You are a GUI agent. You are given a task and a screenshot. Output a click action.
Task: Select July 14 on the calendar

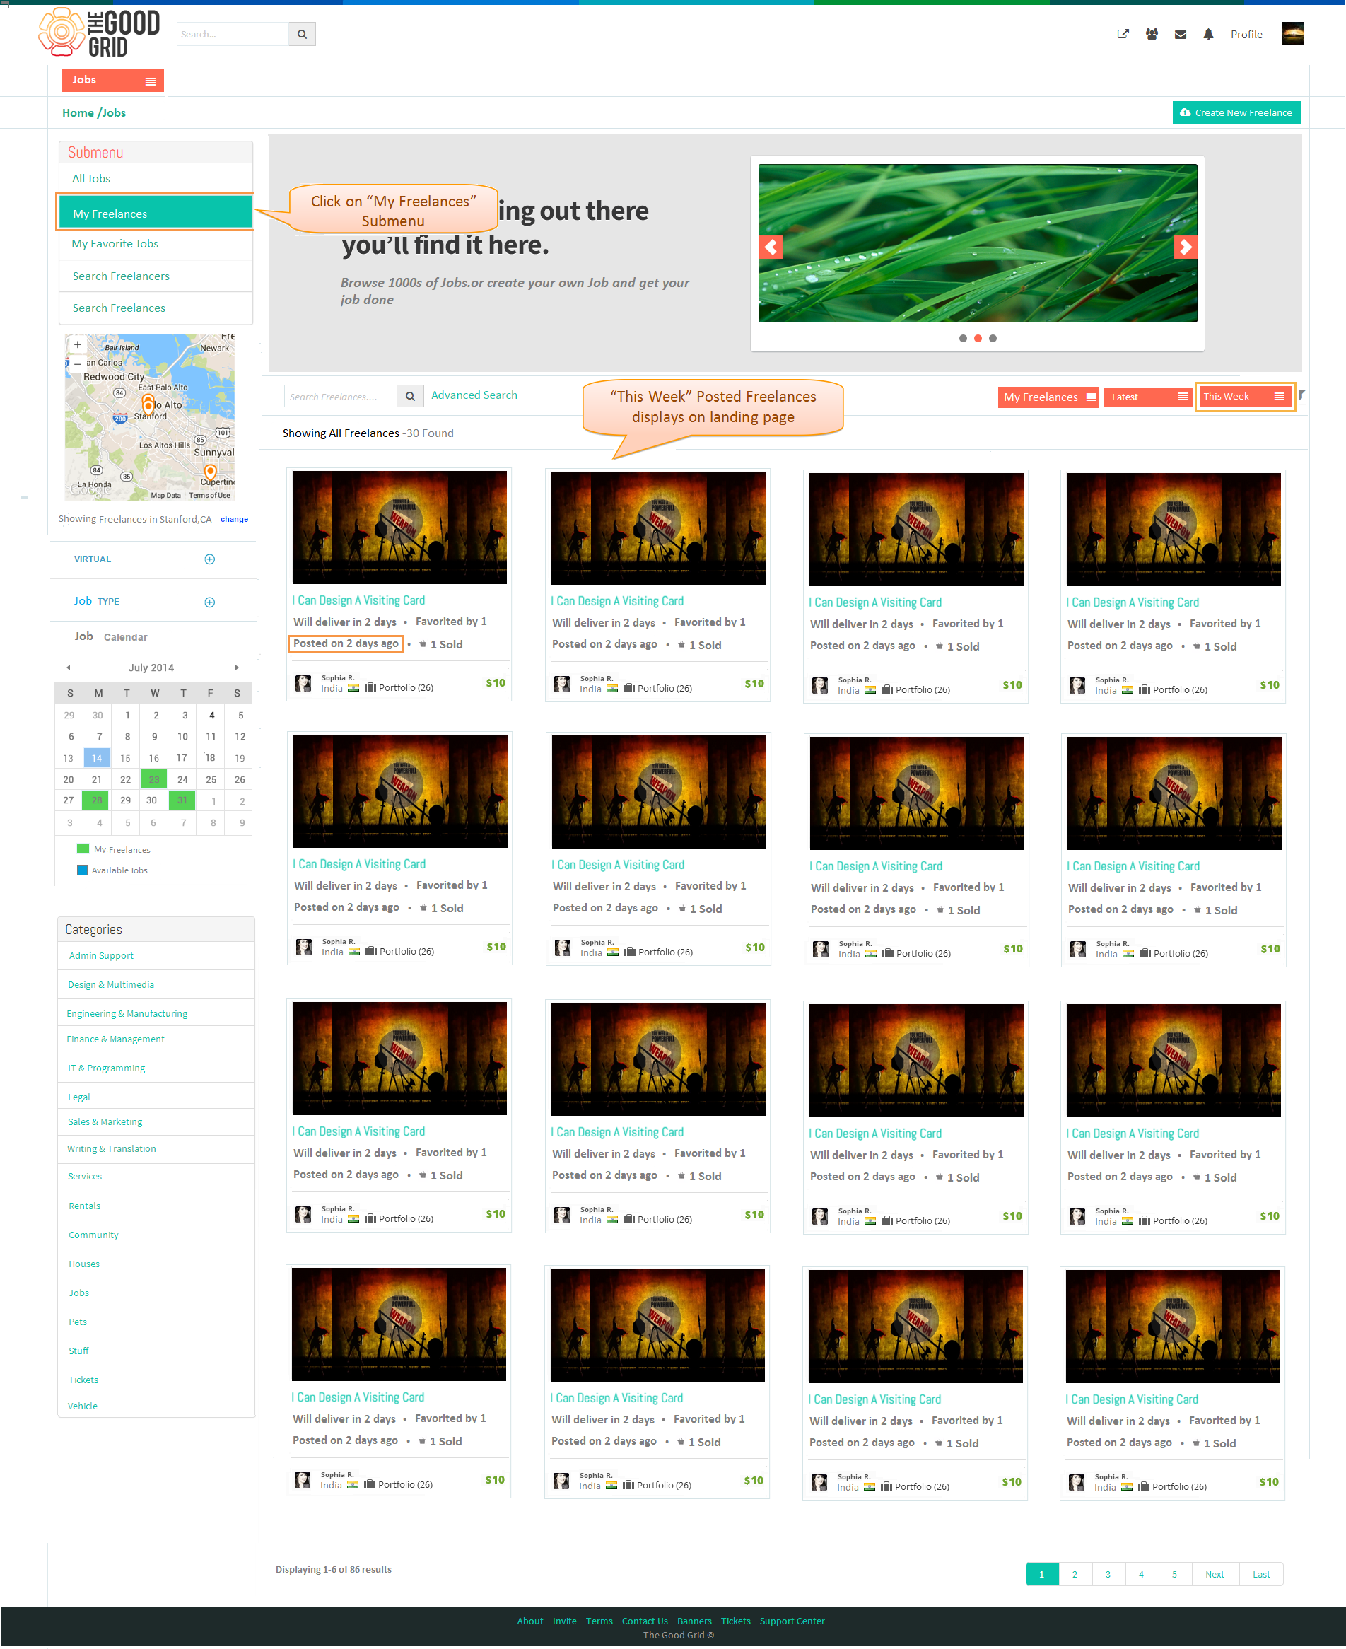[96, 759]
